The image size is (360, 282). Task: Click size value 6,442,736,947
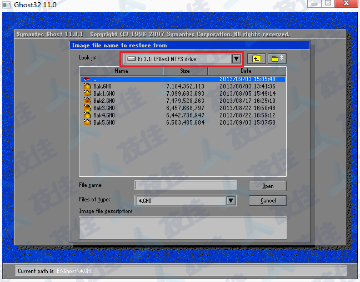(x=186, y=115)
